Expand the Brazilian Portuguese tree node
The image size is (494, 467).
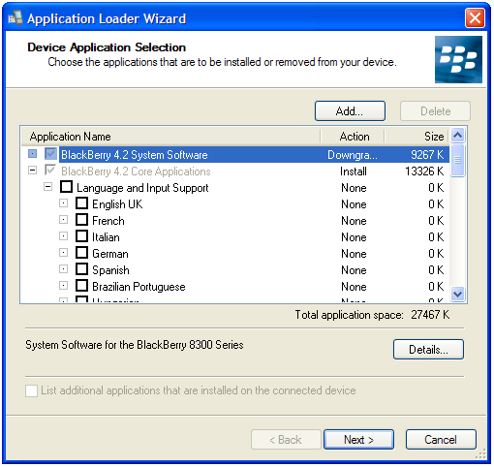click(x=63, y=286)
